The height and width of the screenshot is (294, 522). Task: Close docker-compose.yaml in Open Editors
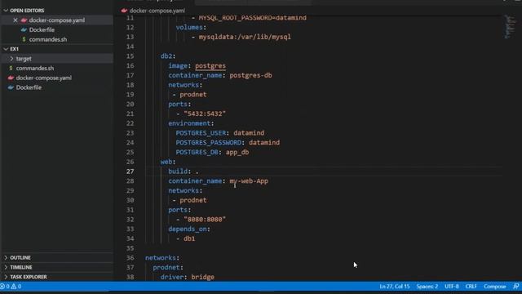tap(15, 20)
